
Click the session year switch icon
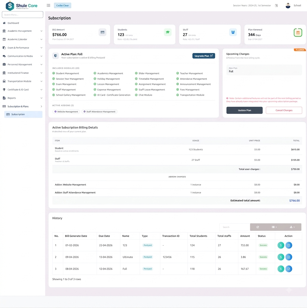pyautogui.click(x=276, y=5)
